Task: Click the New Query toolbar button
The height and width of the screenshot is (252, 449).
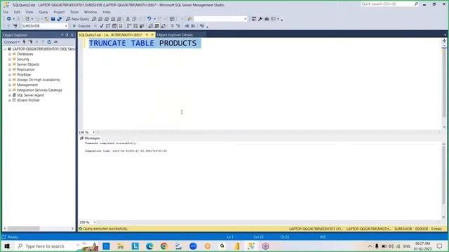Action: pyautogui.click(x=78, y=19)
